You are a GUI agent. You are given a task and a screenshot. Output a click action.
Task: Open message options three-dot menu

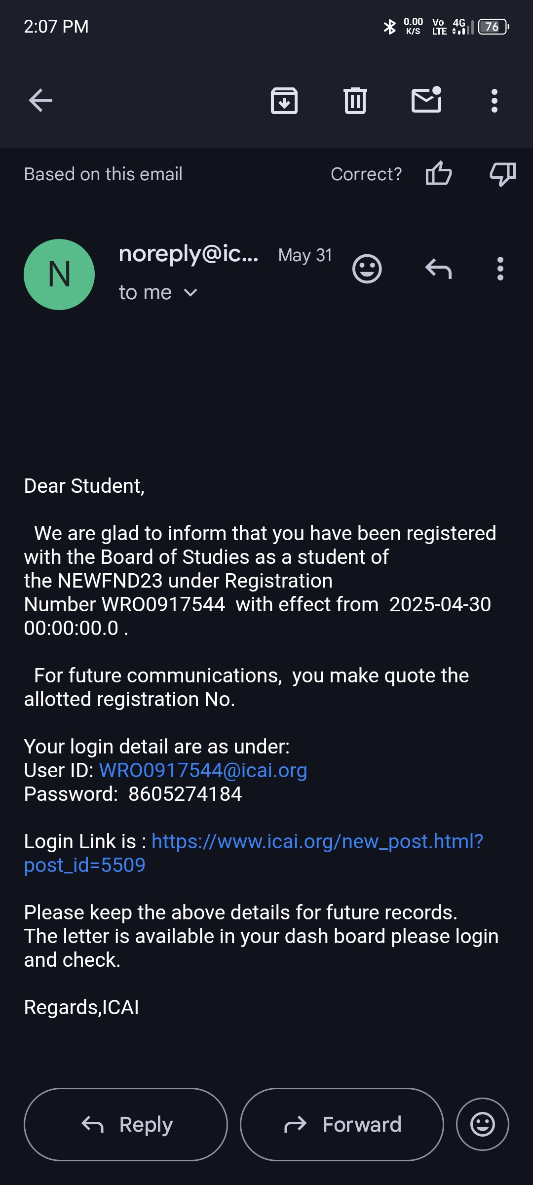(x=500, y=269)
